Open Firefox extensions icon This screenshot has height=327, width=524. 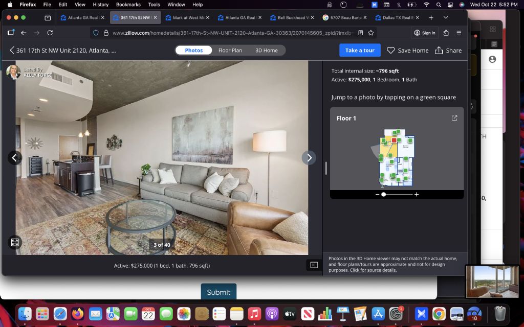(446, 33)
